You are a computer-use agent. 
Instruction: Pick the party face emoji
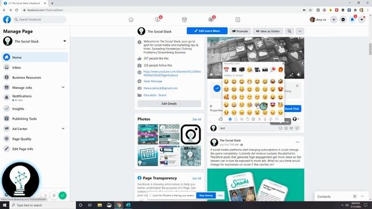[280, 105]
